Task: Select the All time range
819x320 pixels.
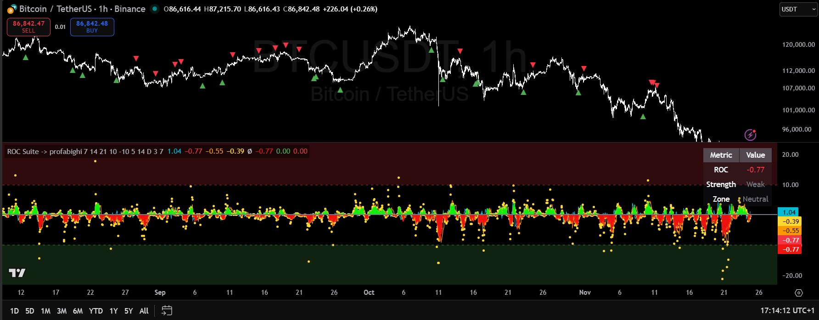Action: [x=144, y=311]
